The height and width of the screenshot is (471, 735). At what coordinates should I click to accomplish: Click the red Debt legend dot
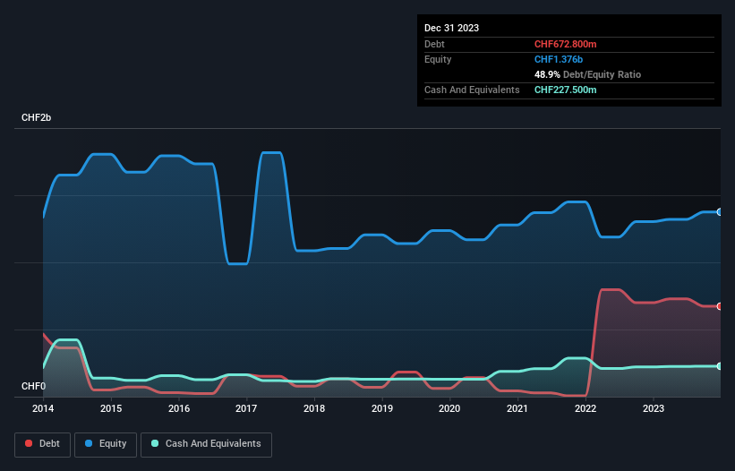(29, 443)
